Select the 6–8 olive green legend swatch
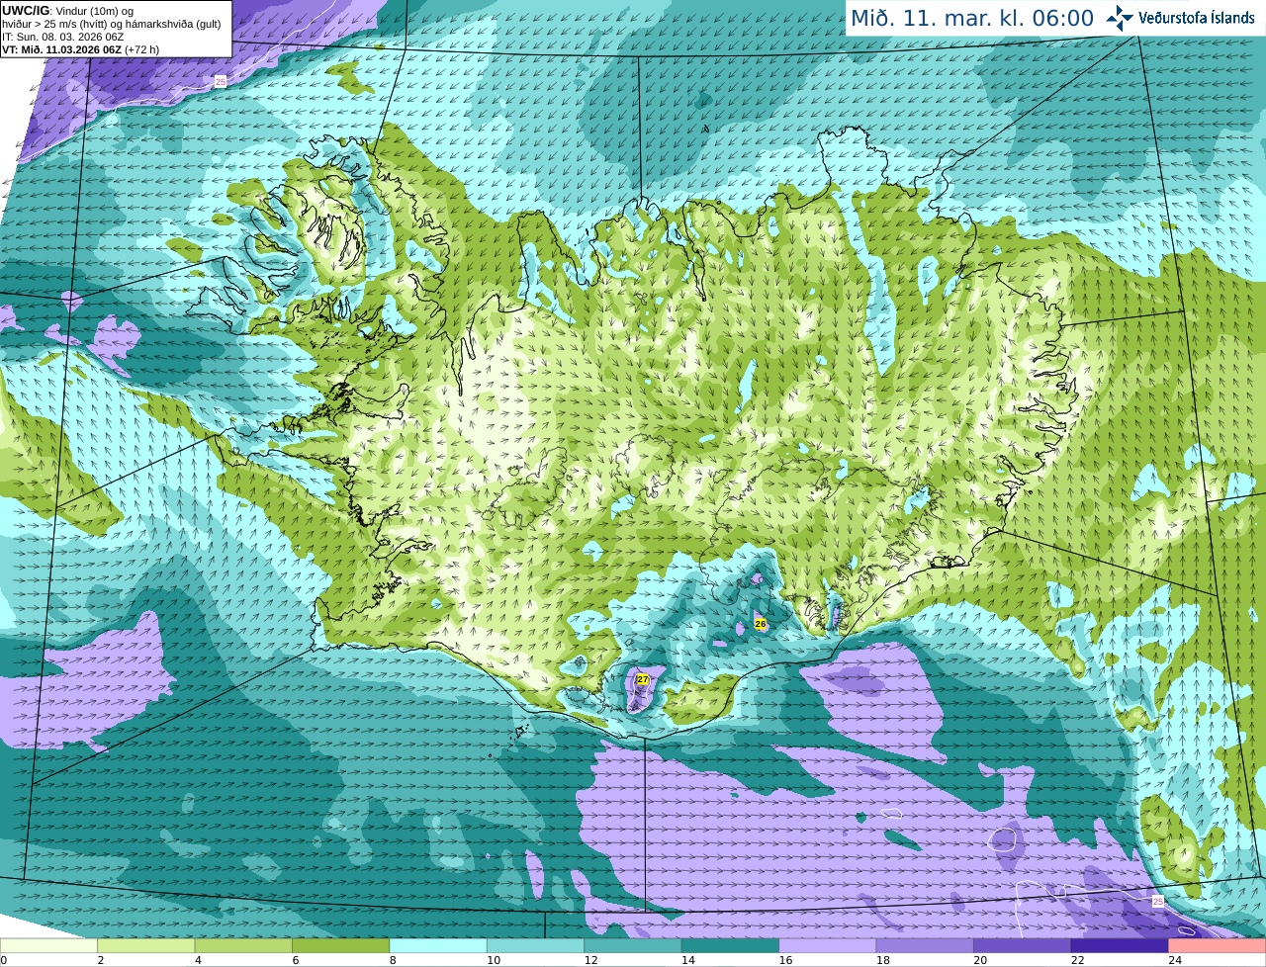 click(341, 946)
